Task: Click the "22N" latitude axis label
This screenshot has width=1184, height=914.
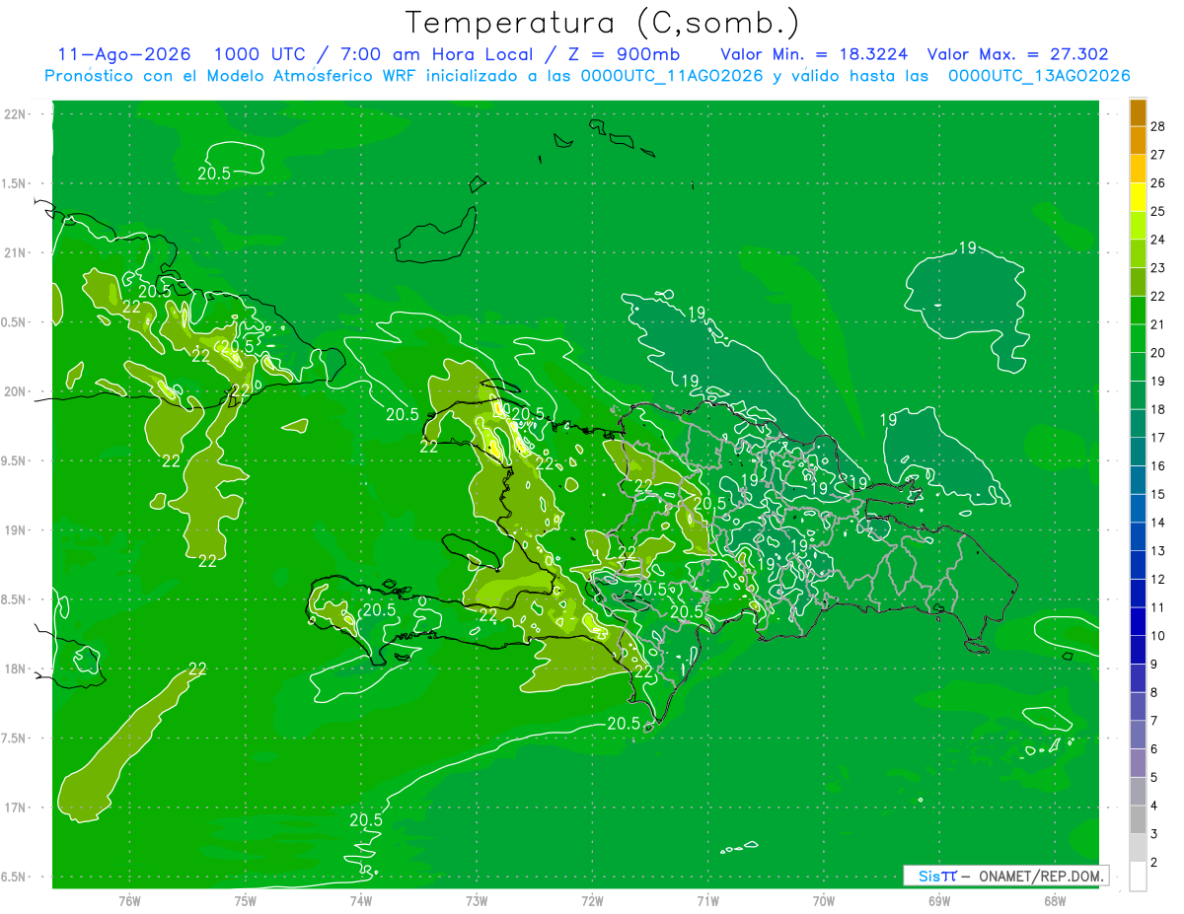Action: pyautogui.click(x=14, y=113)
